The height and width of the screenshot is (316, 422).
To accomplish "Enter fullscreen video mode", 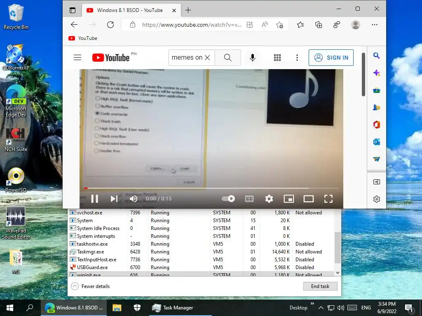I will pos(328,199).
